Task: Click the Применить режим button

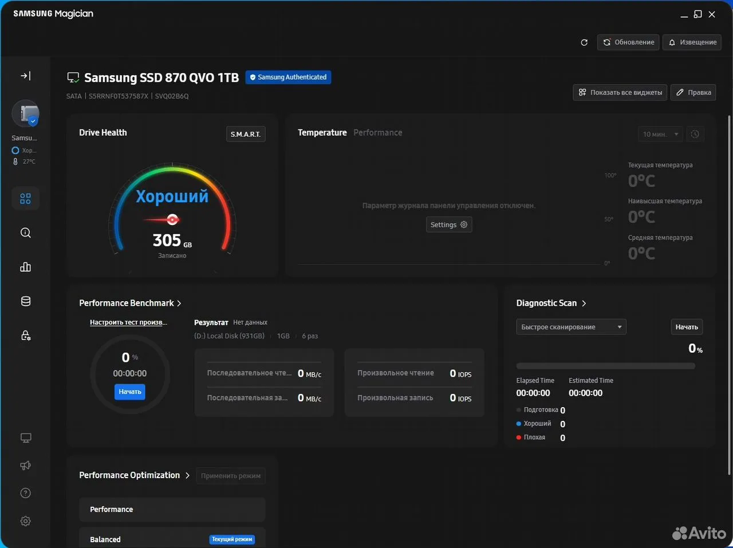Action: pyautogui.click(x=231, y=476)
